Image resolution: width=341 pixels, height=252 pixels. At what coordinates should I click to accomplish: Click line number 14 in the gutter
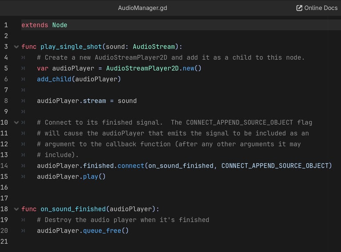click(x=4, y=166)
